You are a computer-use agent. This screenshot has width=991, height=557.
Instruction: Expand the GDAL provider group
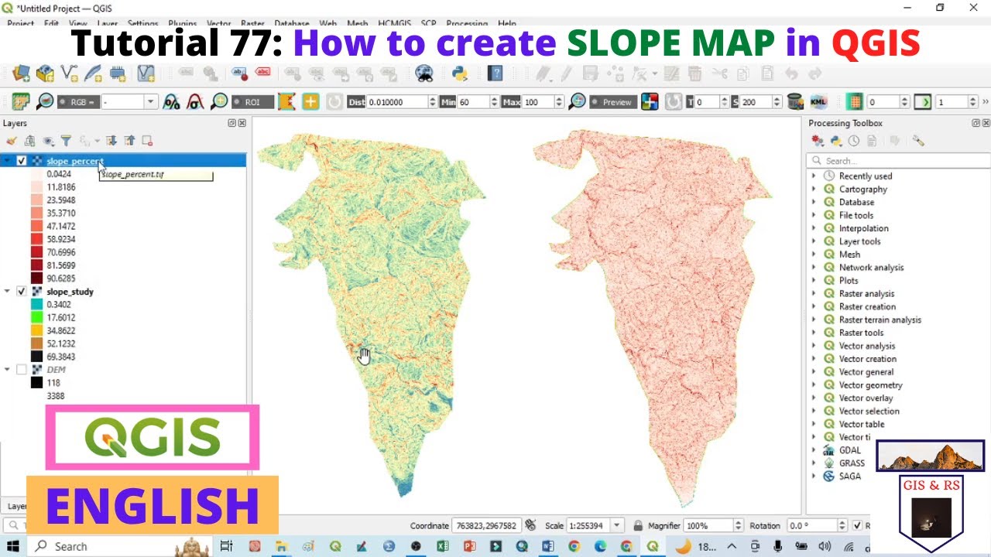coord(814,450)
